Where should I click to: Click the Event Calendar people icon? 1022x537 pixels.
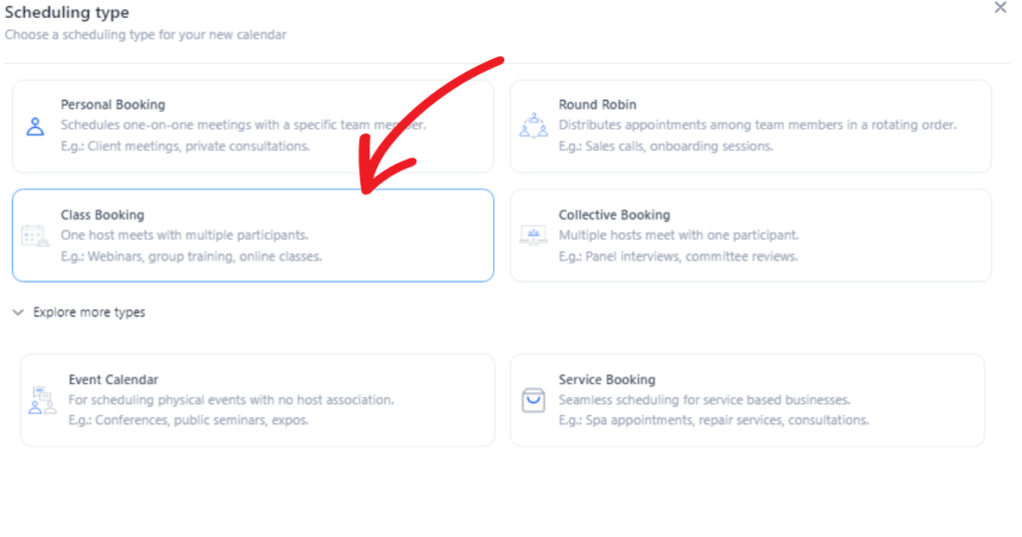pos(42,400)
